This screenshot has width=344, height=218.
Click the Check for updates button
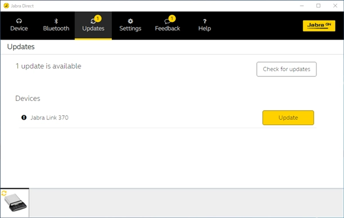tap(287, 69)
